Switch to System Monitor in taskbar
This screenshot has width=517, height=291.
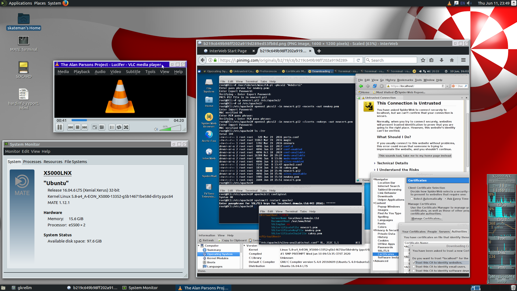[x=140, y=288]
